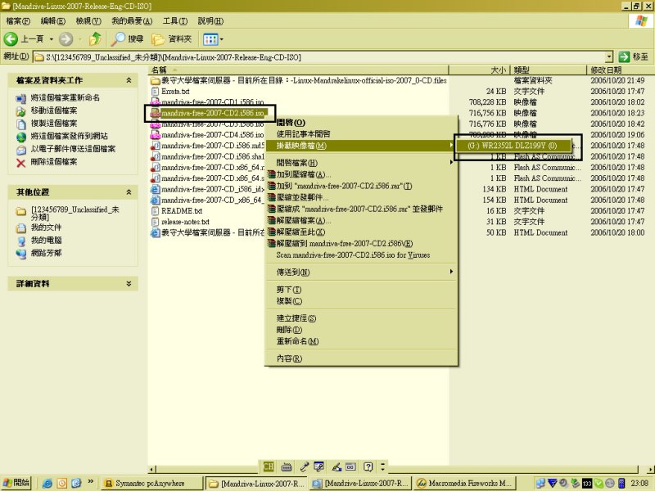Collapse the 檔案及資料夾工作 panel
Screen dimensions: 655x491
click(129, 80)
